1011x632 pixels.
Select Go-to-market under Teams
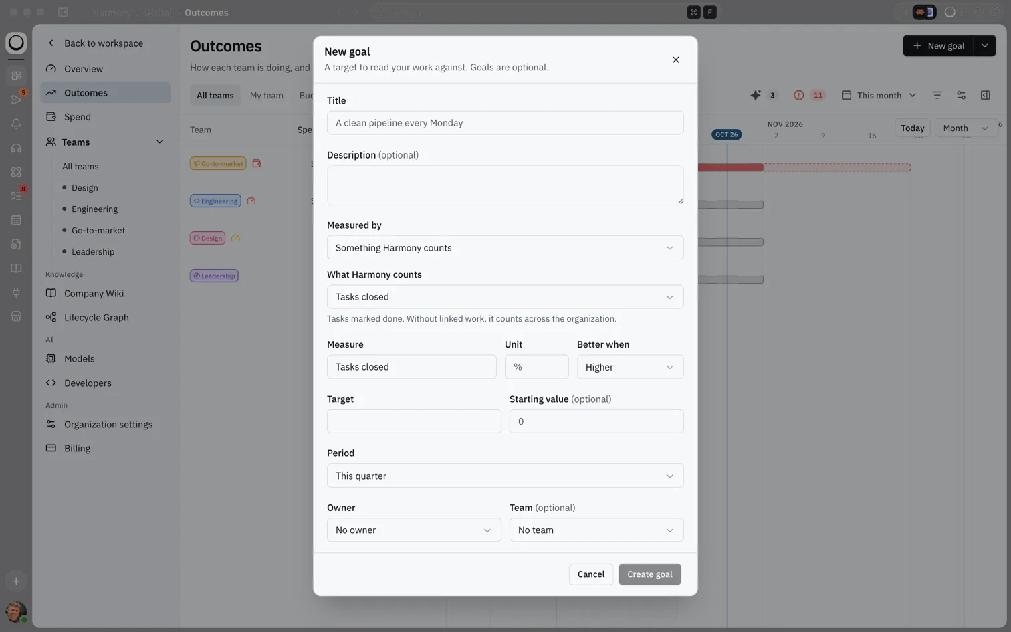[98, 230]
